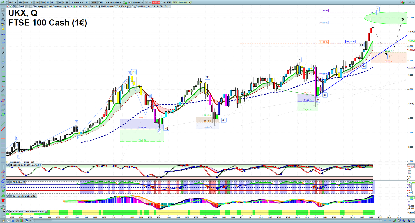Viewport: 415px width, 223px height.
Task: Select 35kU history units
Action: tap(100, 2)
